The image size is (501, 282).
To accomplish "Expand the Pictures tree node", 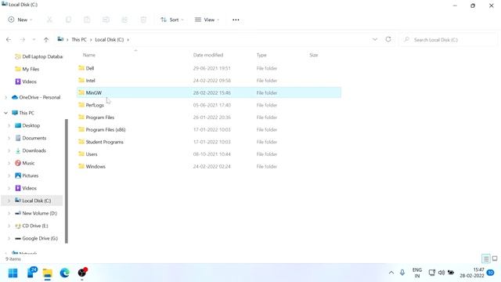I will [x=9, y=175].
